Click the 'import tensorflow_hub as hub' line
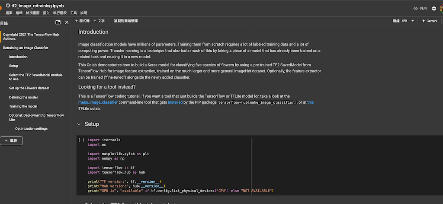Image resolution: width=443 pixels, height=204 pixels. pos(116,172)
